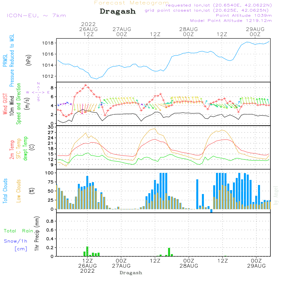Click the bottom axis label 00Z 27AUG
This screenshot has width=282, height=282.
(121, 263)
